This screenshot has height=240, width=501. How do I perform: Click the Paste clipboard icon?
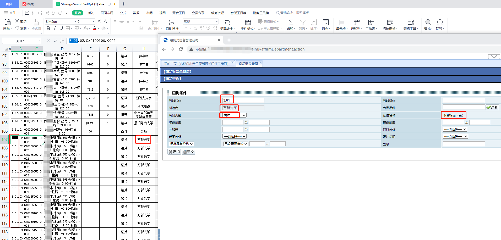click(x=8, y=22)
